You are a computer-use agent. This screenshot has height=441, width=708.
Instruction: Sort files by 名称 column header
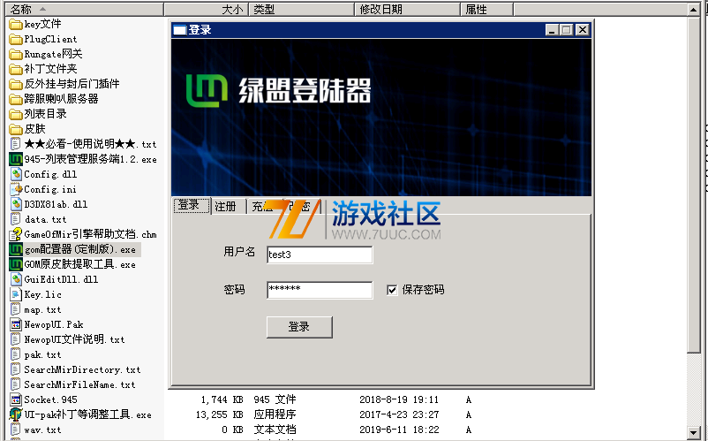(x=85, y=9)
